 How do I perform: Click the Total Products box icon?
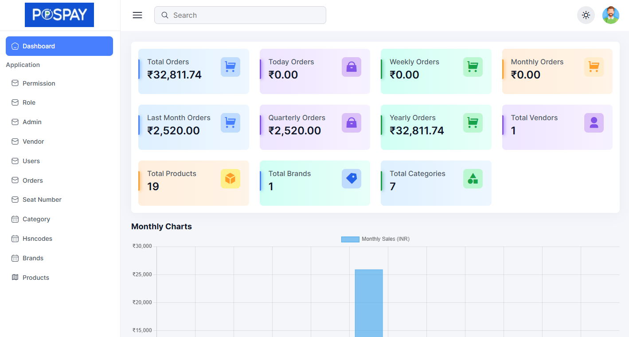pos(230,179)
